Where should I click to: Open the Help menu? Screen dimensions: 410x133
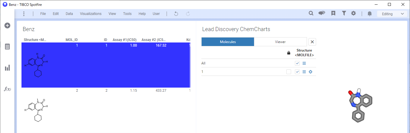[x=142, y=14]
